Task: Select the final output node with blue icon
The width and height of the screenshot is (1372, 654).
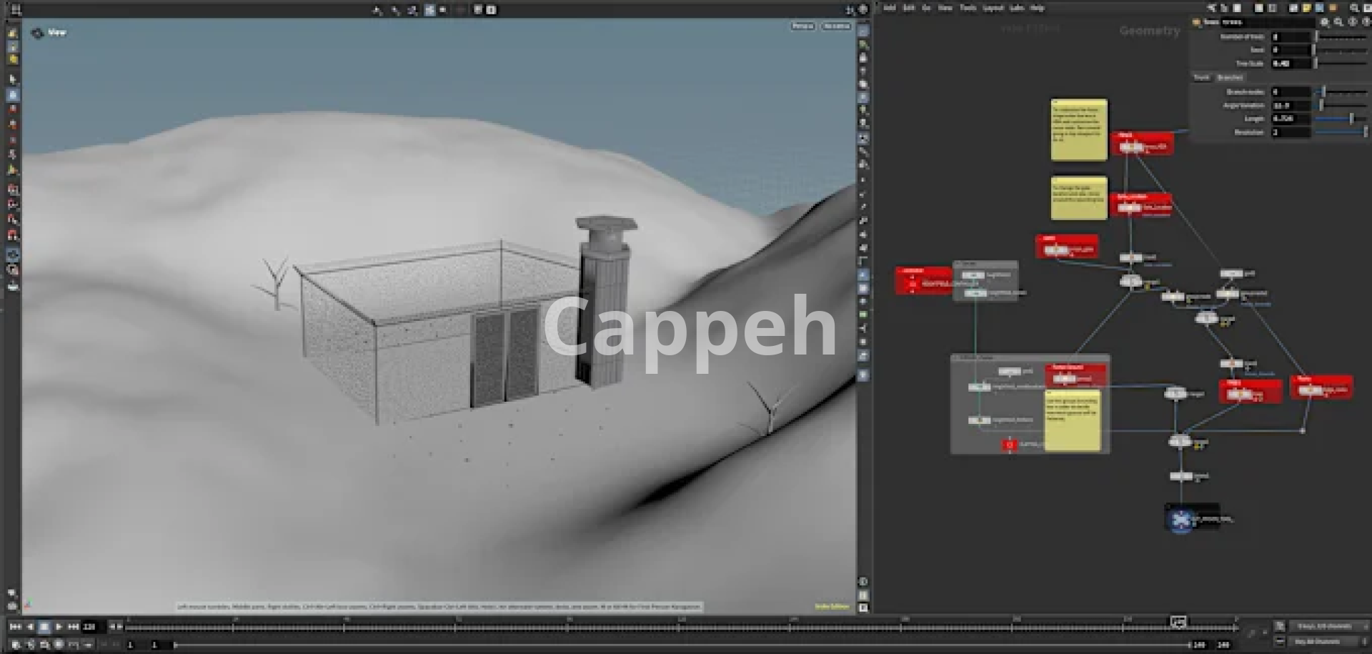Action: pyautogui.click(x=1181, y=520)
